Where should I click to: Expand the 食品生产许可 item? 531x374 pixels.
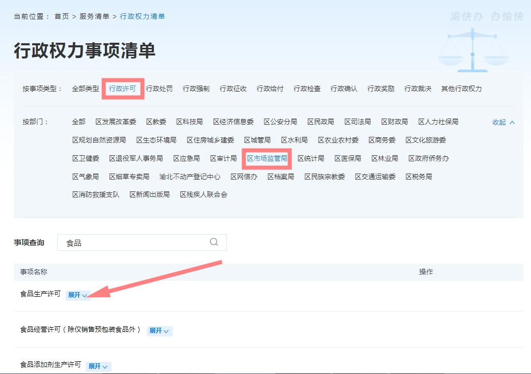pyautogui.click(x=77, y=295)
